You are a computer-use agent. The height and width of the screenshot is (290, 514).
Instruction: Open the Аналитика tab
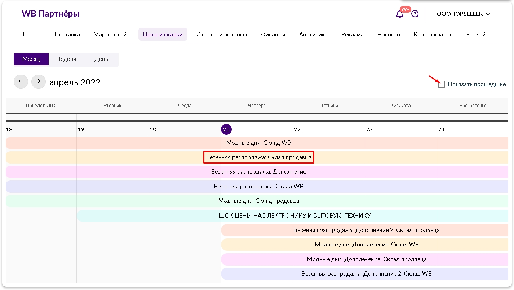(x=313, y=35)
